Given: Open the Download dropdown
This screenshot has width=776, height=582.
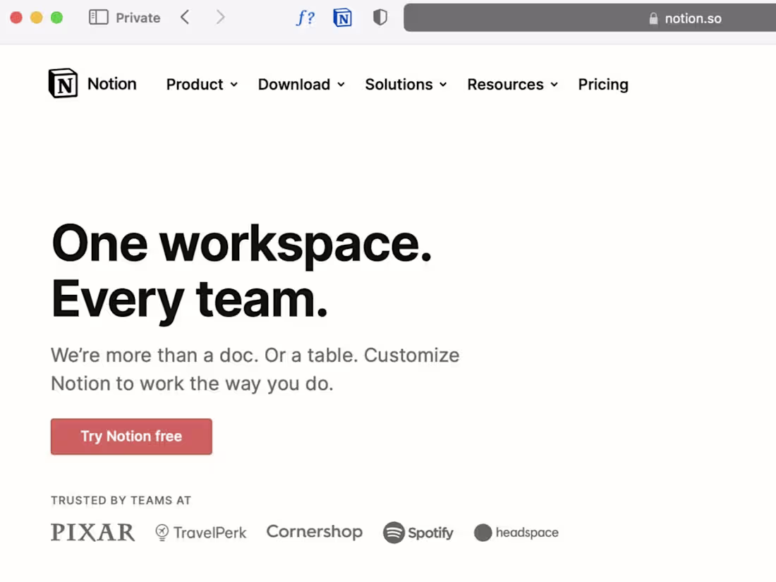Looking at the screenshot, I should point(301,84).
